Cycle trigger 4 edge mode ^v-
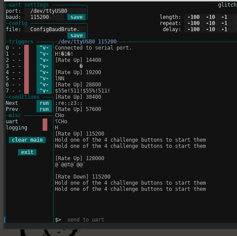 tap(44, 72)
